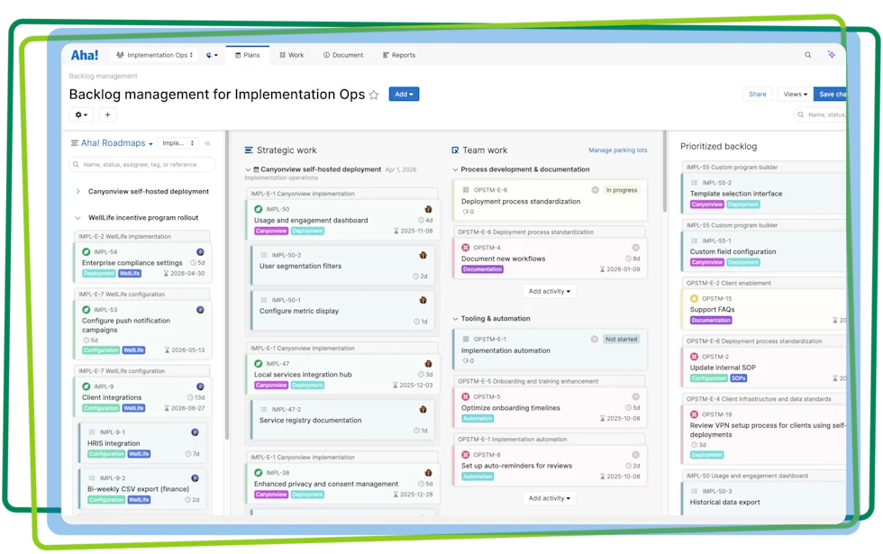Viewport: 883px width, 554px height.
Task: Click red status icon on OPSTM-4
Action: [x=466, y=248]
